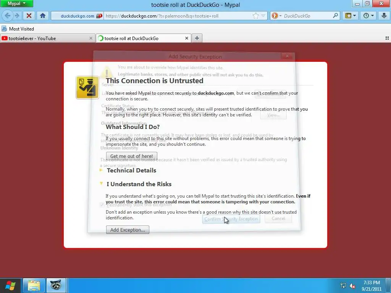Open the Home page
The width and height of the screenshot is (391, 293).
(43, 16)
